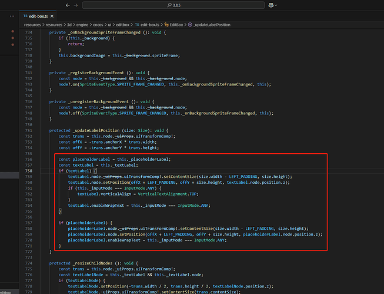Go back with the left arrow

(x=68, y=5)
